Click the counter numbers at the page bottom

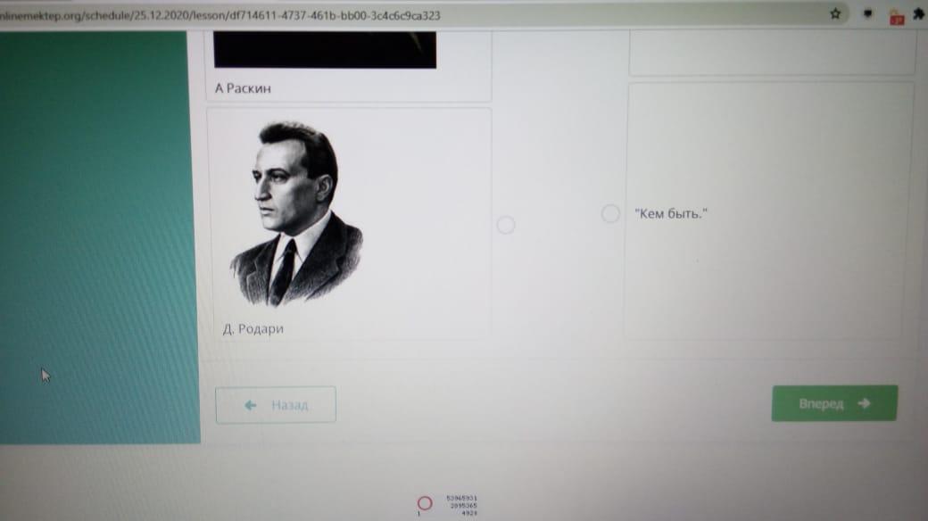tap(461, 506)
